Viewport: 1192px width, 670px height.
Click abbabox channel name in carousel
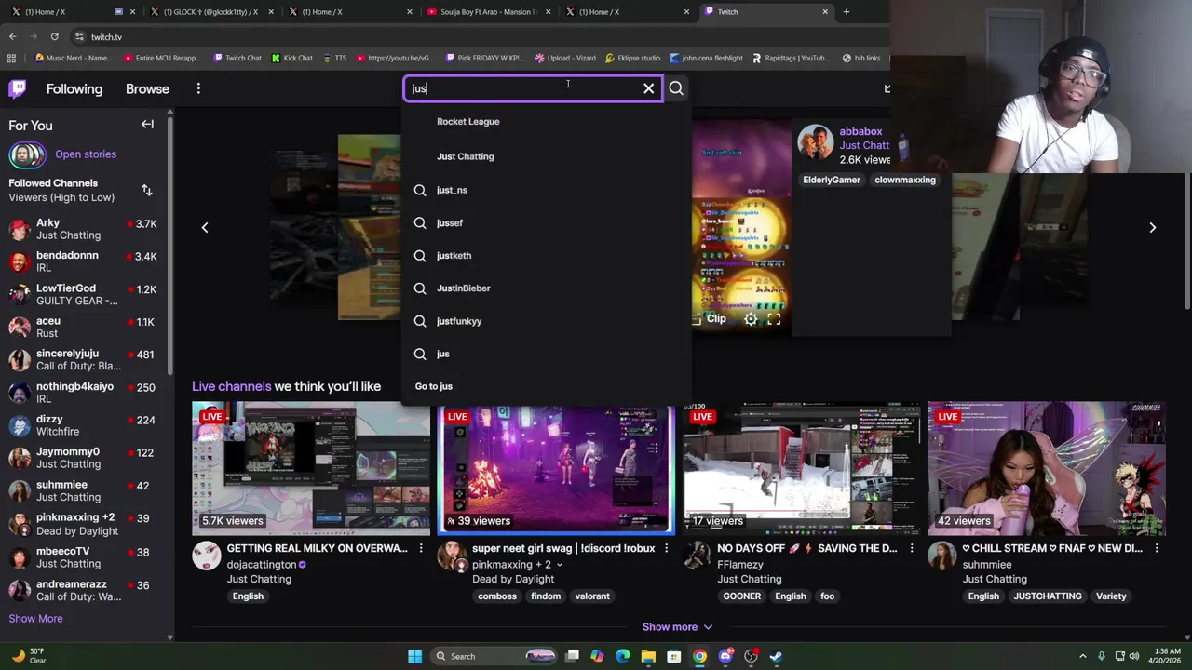pos(860,131)
